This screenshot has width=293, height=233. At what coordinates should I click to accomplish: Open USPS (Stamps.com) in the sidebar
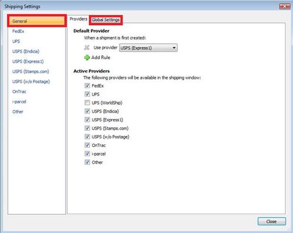tap(30, 72)
